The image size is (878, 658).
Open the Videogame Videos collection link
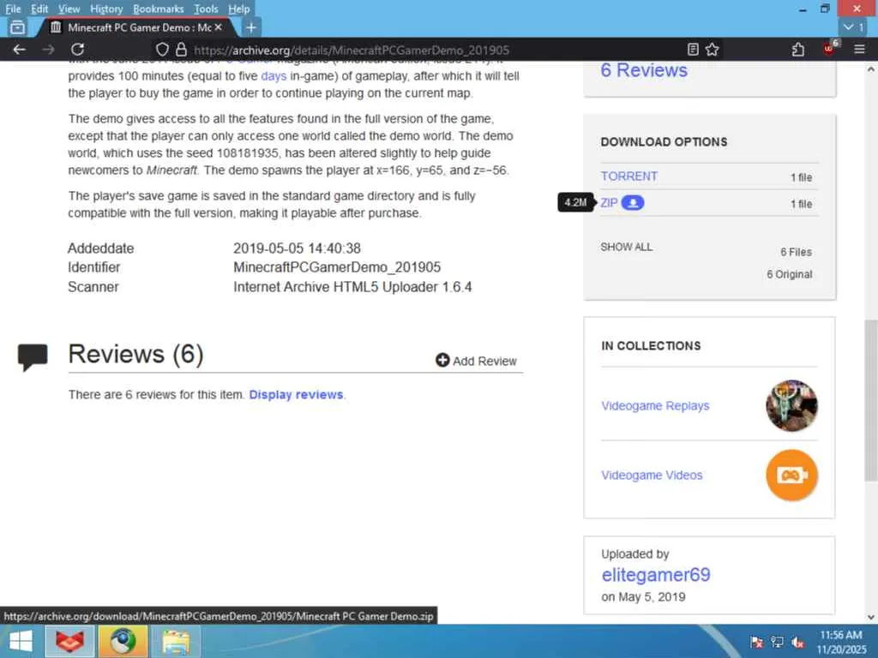click(x=652, y=475)
